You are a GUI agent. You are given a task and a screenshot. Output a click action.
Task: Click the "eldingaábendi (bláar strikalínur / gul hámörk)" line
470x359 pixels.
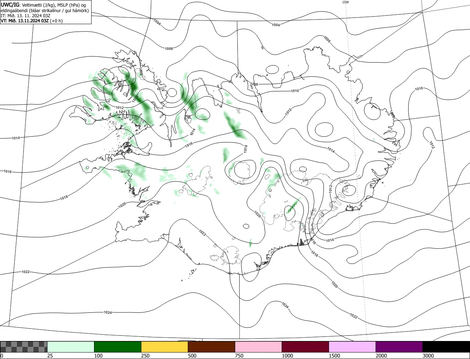tap(44, 11)
